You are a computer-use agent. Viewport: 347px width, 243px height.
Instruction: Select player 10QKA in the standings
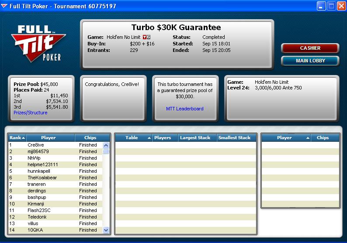coord(56,230)
